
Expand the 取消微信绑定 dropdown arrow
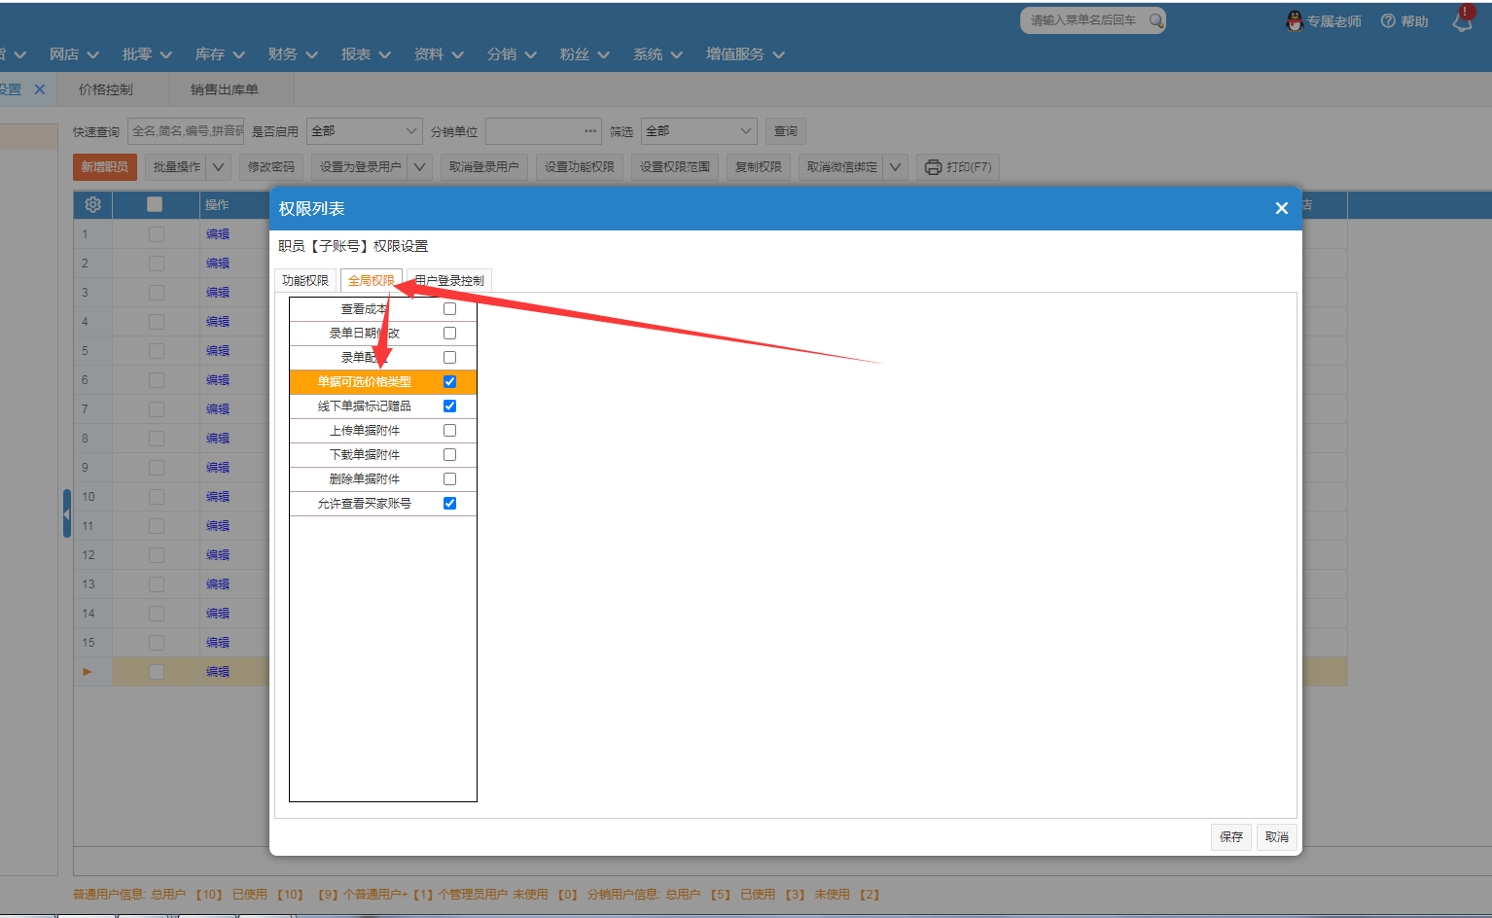pos(896,167)
